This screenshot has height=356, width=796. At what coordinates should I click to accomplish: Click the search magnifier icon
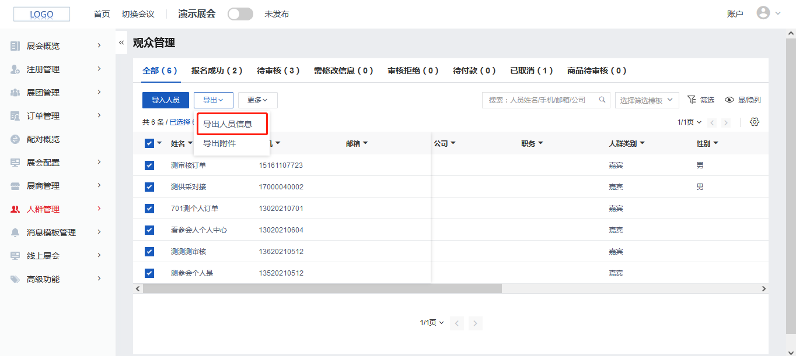coord(602,100)
